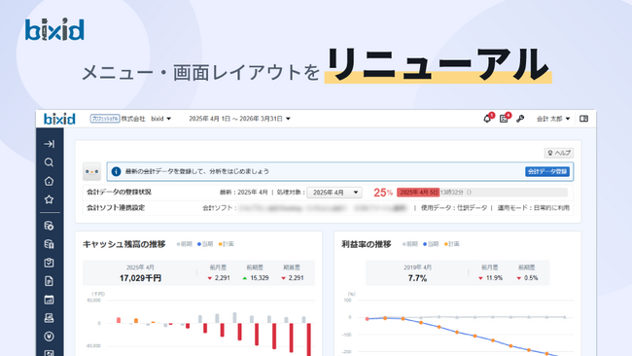Image resolution: width=632 pixels, height=356 pixels.
Task: Expand the sidebar with the arrow icon
Action: (50, 144)
